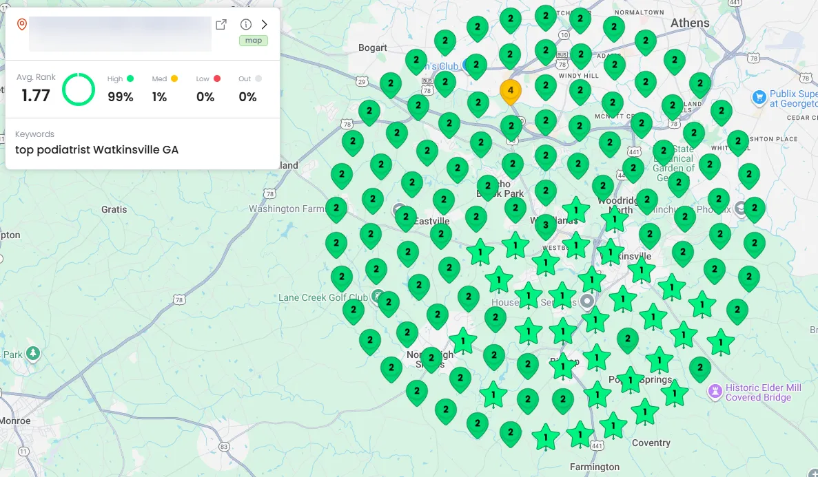This screenshot has height=477, width=818.
Task: Select keyword 'top podiatrist Watkinsville GA'
Action: (97, 149)
